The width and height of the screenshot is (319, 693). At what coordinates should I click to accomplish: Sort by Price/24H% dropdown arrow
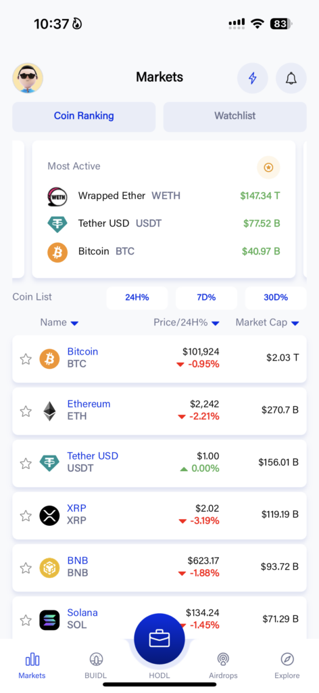[x=216, y=323]
